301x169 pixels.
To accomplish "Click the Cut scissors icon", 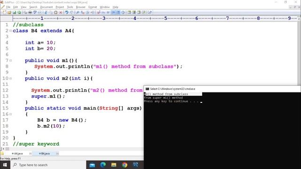I will click(x=46, y=13).
